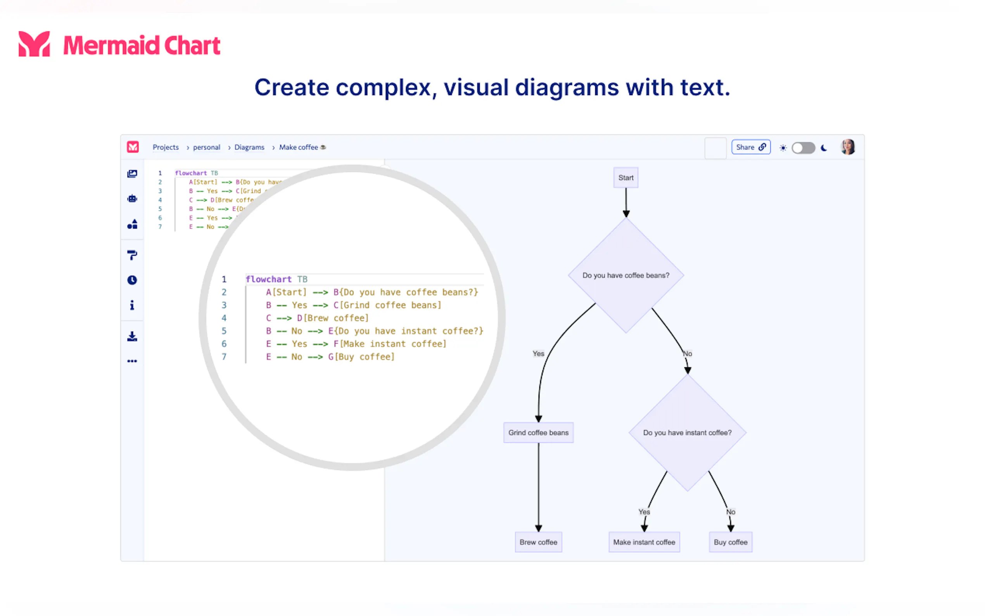Click the Make coffee diagram title
The height and width of the screenshot is (616, 985).
click(x=299, y=147)
